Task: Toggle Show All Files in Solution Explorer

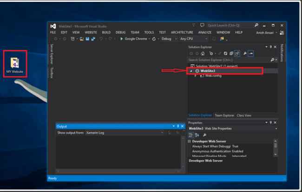Action: click(237, 54)
